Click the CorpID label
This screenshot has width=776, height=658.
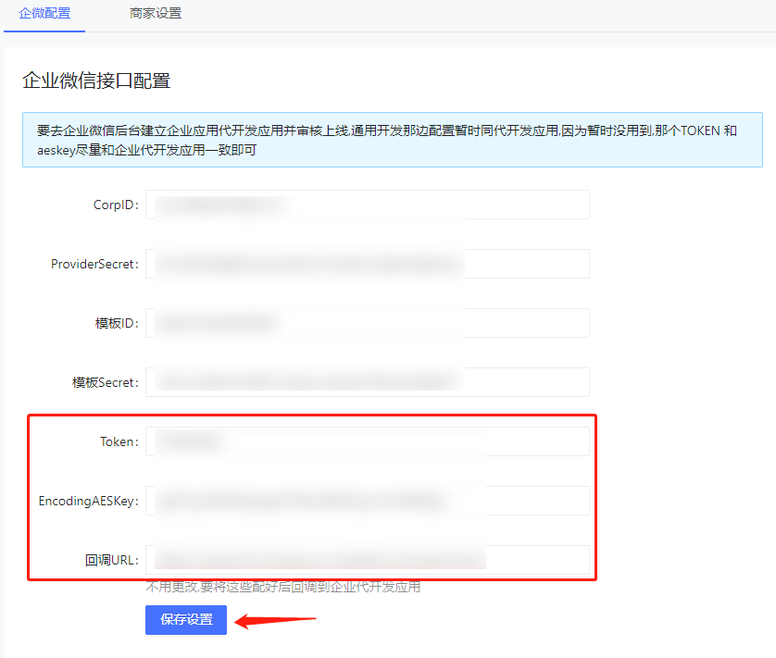[116, 205]
